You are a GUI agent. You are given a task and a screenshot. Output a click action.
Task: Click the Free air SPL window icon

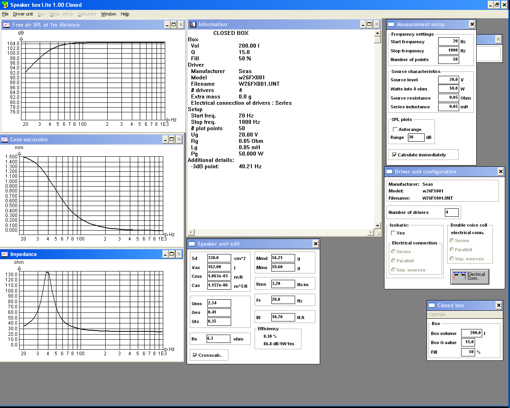pyautogui.click(x=7, y=25)
